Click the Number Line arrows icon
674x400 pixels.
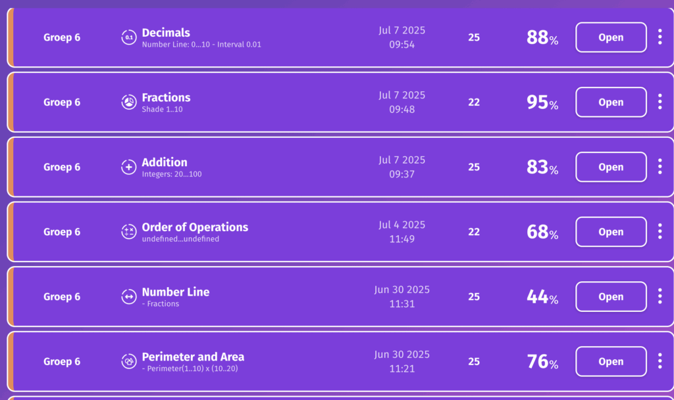[129, 297]
